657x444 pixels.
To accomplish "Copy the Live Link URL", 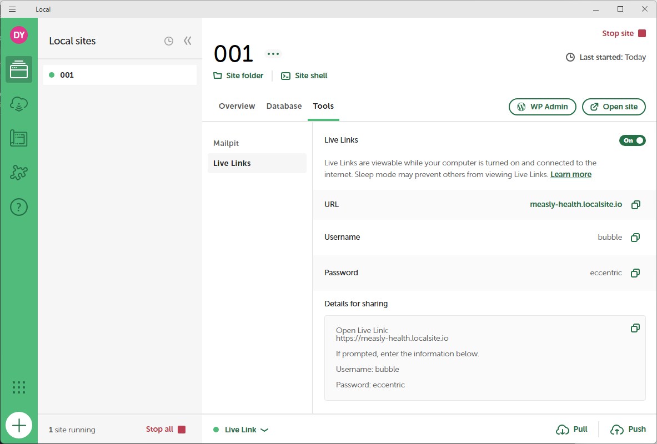I will (x=636, y=205).
